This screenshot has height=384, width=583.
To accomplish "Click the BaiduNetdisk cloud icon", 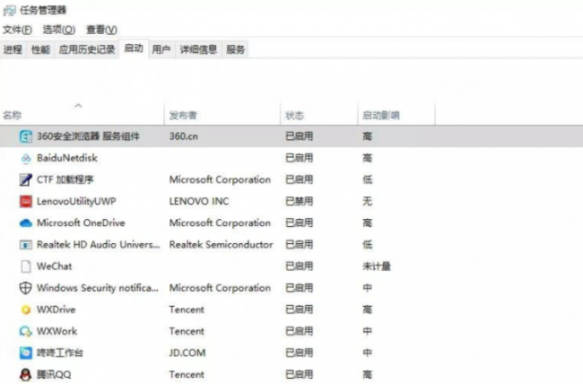I will click(x=26, y=159).
